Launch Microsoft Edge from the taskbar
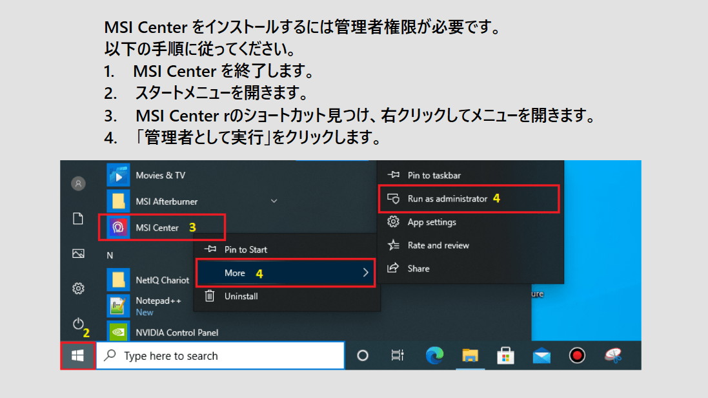 (x=434, y=356)
